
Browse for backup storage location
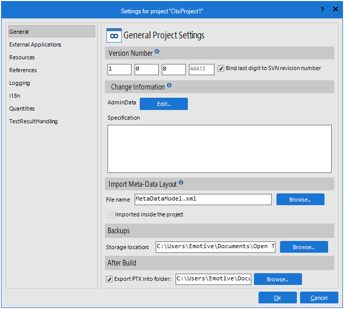click(x=304, y=247)
